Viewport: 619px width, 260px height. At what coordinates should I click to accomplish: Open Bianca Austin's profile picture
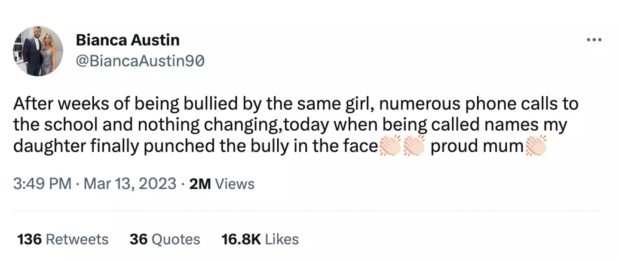(38, 51)
